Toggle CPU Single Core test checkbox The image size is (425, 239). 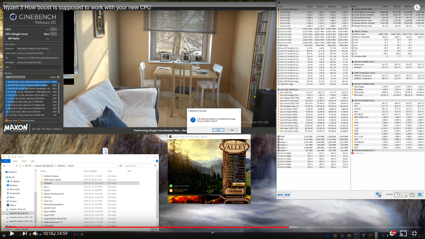[x=59, y=34]
